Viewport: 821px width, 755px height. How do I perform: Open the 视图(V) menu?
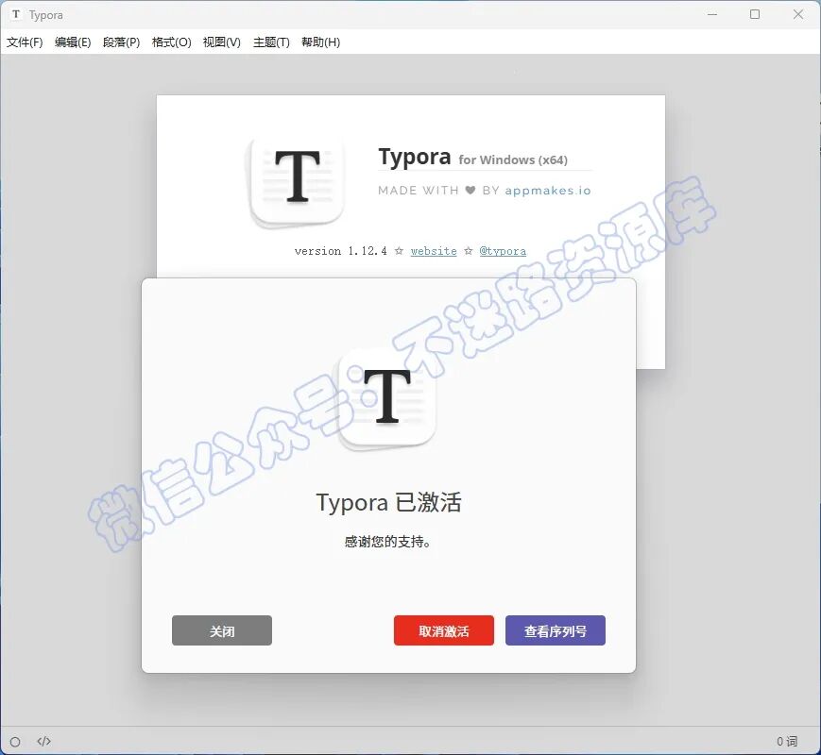click(x=221, y=42)
